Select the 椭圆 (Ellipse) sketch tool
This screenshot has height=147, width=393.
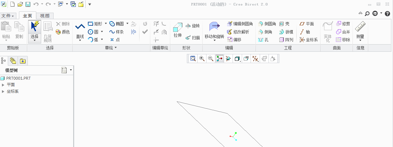tap(117, 24)
